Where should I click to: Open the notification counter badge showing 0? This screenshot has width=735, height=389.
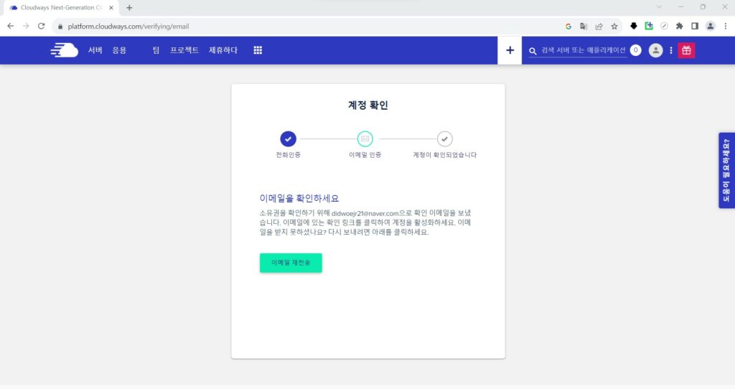pyautogui.click(x=636, y=50)
